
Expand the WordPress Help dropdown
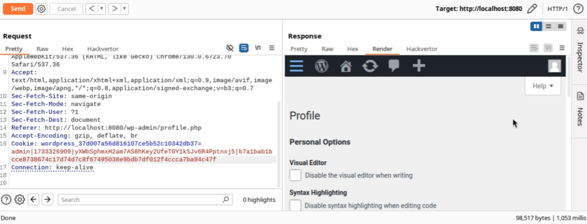point(542,86)
